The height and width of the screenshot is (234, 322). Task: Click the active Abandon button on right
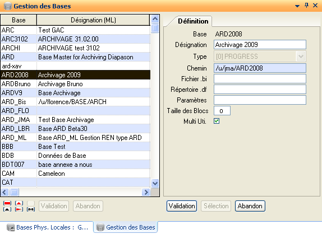pyautogui.click(x=250, y=206)
